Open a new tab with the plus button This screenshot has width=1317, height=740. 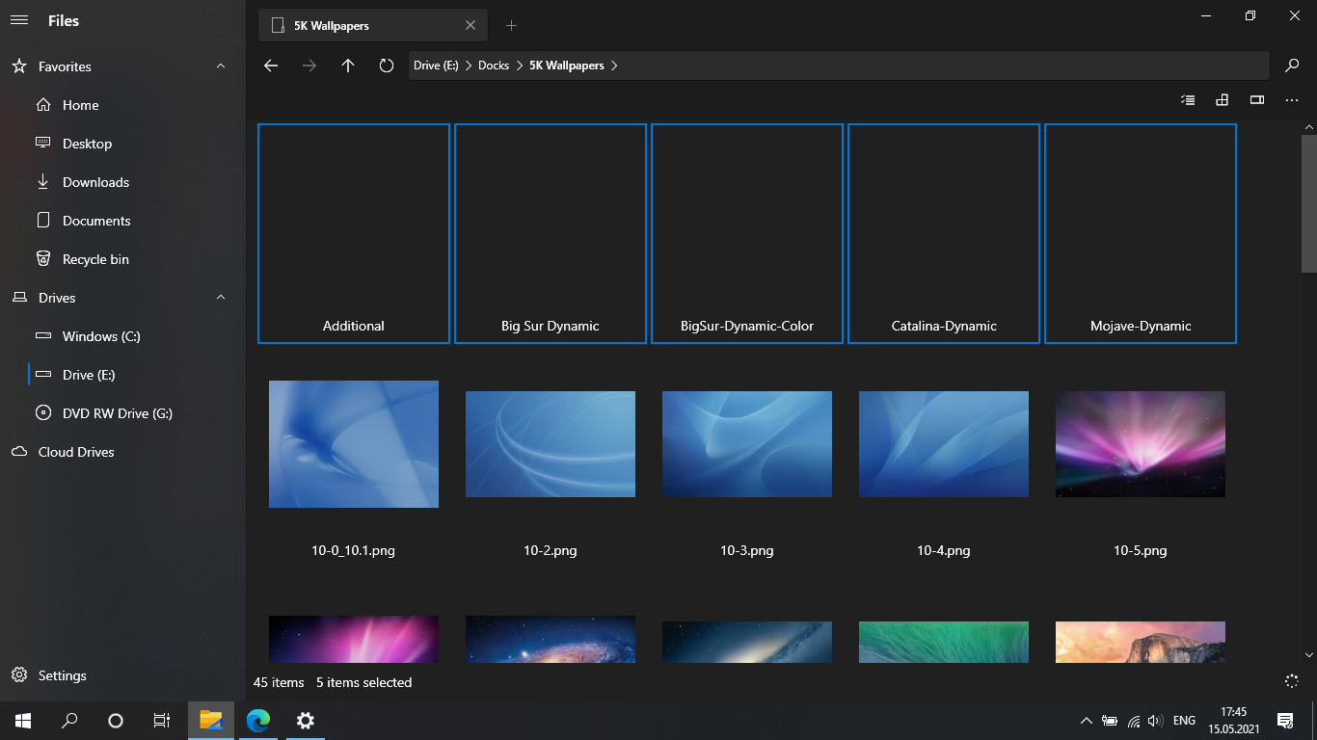click(511, 25)
